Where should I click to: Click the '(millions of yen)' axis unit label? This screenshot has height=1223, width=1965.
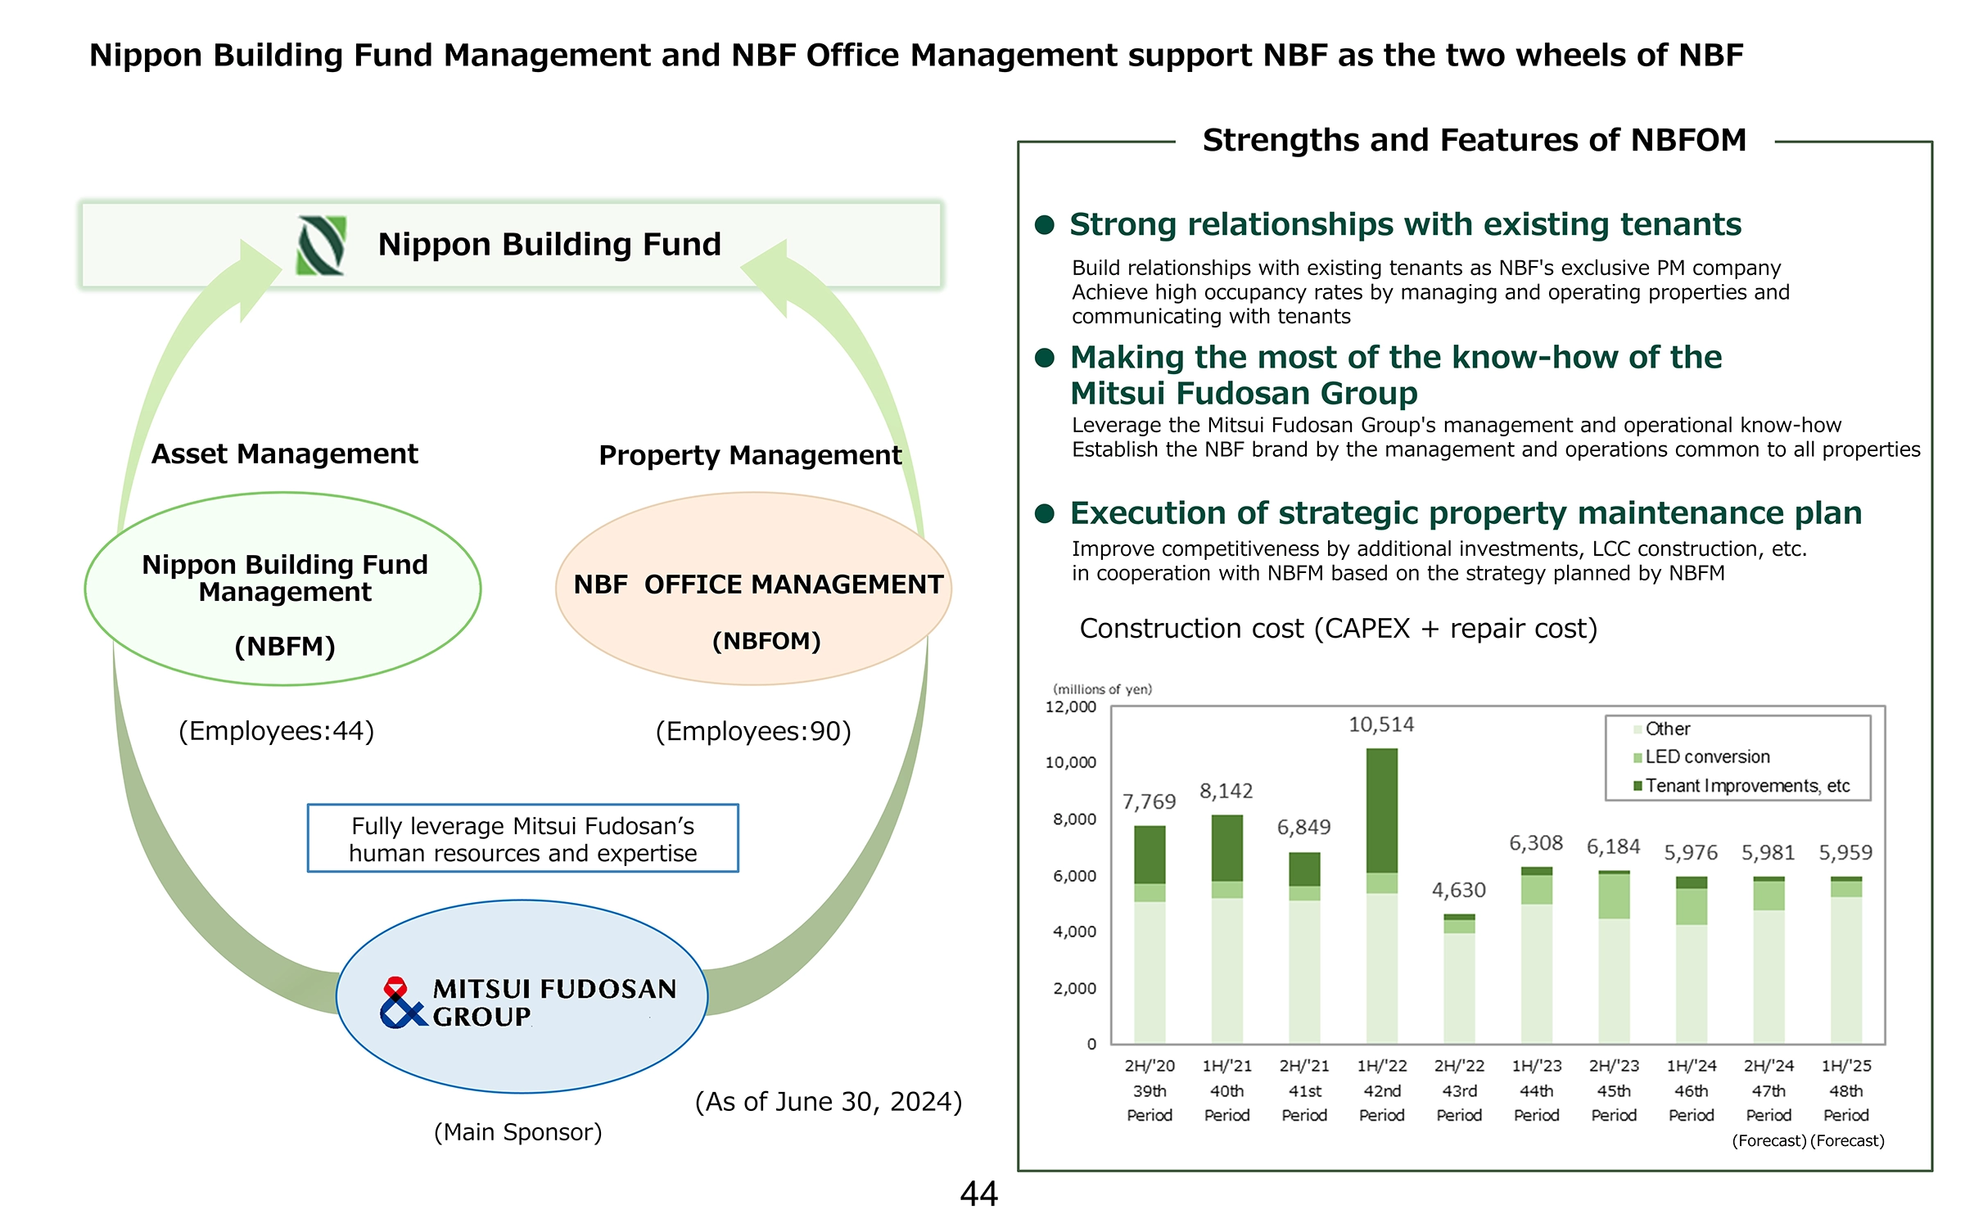(1102, 689)
